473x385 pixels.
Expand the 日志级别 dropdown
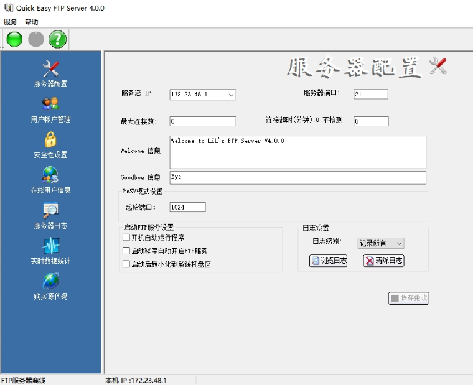click(399, 243)
